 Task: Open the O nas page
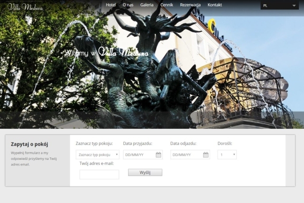click(128, 5)
